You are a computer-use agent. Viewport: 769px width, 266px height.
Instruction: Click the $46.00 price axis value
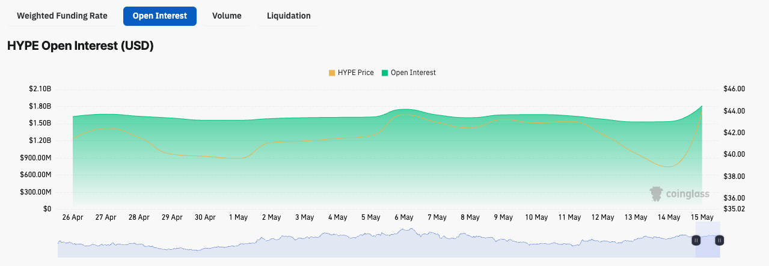[735, 89]
